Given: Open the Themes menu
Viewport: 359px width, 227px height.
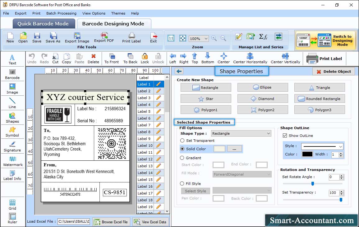Looking at the screenshot, I should (x=118, y=13).
